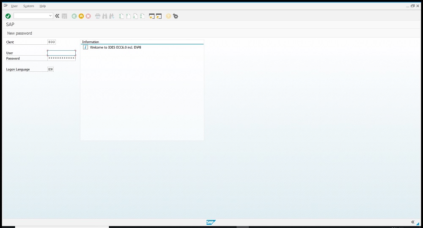Open Customize Local Layout gear icon

pos(176,16)
